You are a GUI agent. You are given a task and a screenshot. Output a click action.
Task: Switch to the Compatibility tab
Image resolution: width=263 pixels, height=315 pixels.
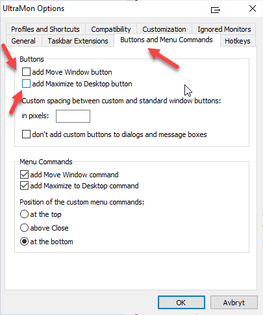click(x=111, y=29)
